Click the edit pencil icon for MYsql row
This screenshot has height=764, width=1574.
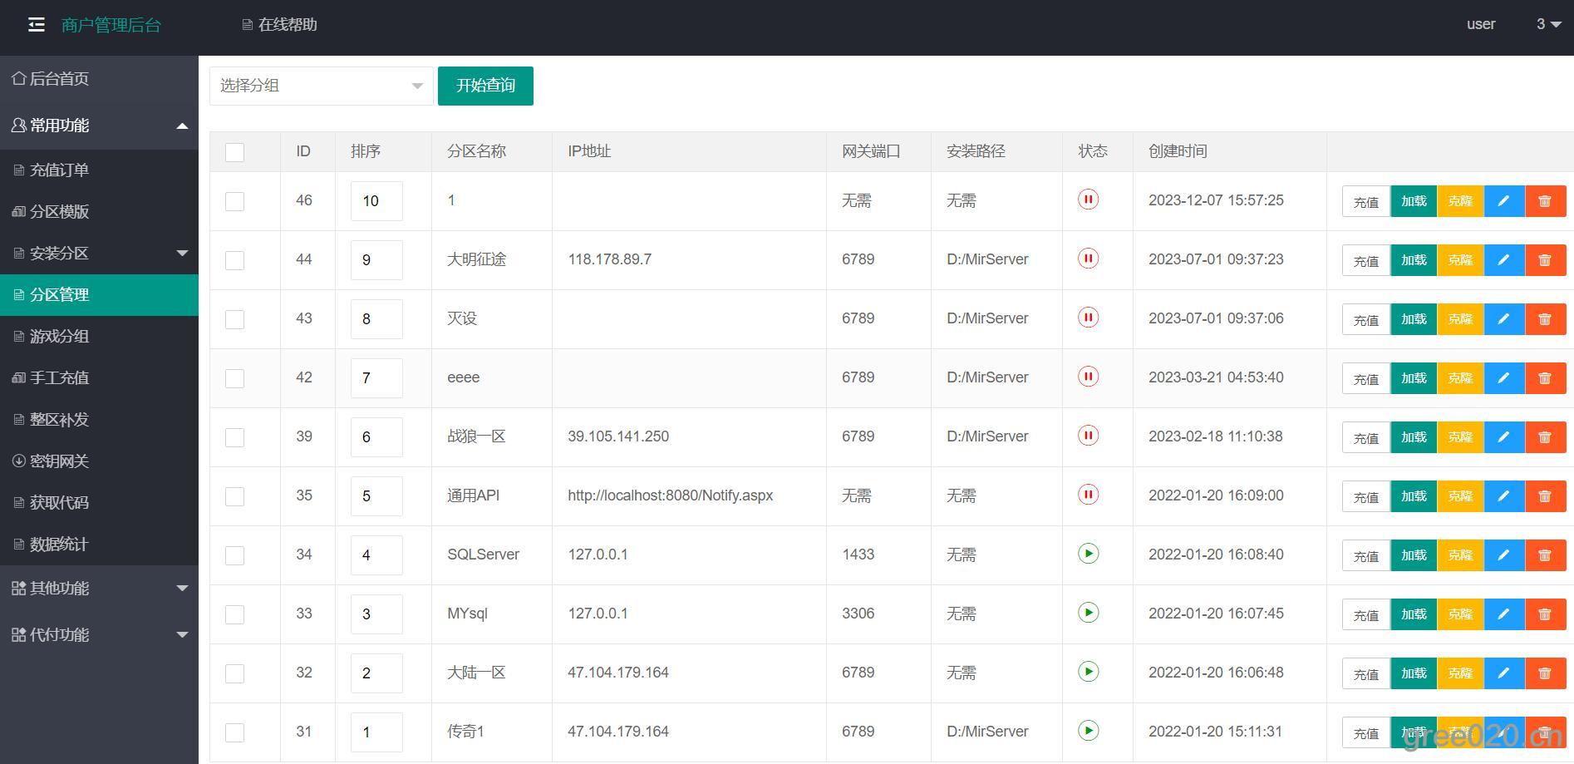tap(1503, 614)
